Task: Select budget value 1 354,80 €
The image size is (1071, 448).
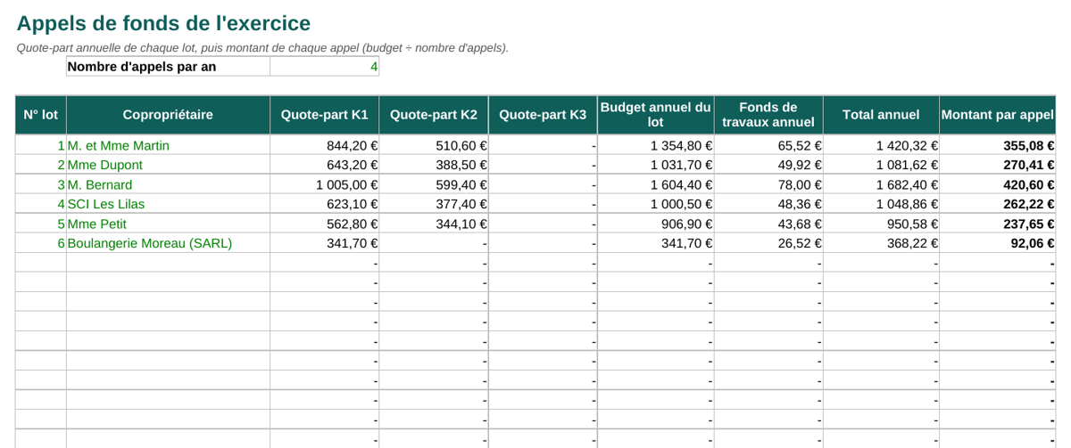Action: click(x=656, y=145)
